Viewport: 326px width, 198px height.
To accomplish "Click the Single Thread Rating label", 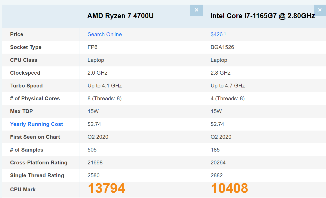I will [x=37, y=175].
